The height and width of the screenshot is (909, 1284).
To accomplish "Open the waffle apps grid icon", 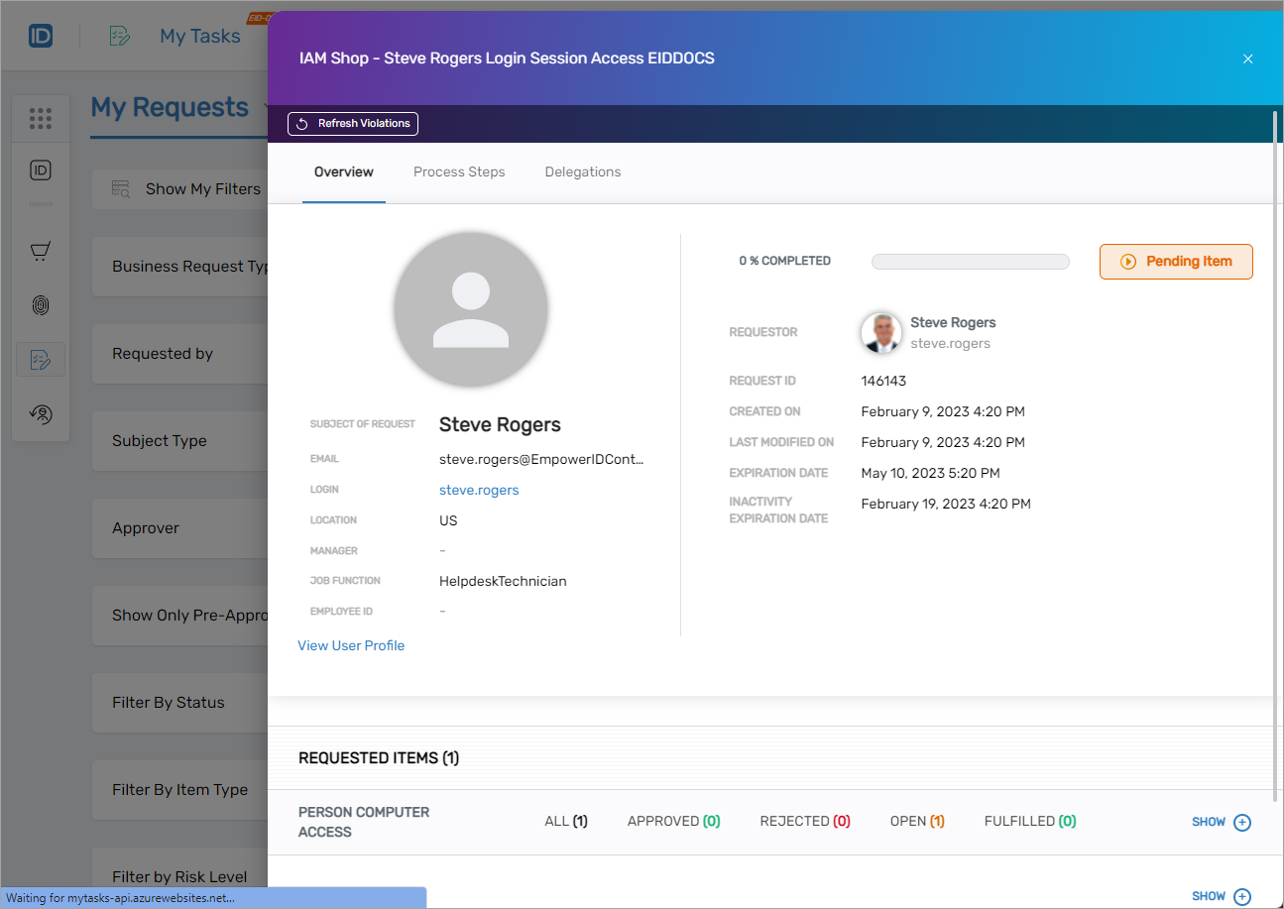I will click(41, 118).
